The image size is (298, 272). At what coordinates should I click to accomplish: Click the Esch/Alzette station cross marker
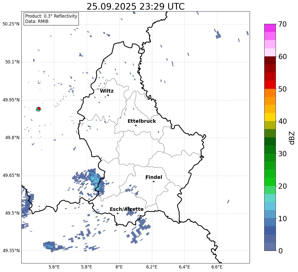(x=118, y=213)
